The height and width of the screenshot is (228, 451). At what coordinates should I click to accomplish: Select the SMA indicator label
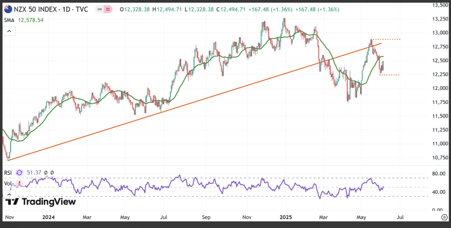[x=9, y=20]
